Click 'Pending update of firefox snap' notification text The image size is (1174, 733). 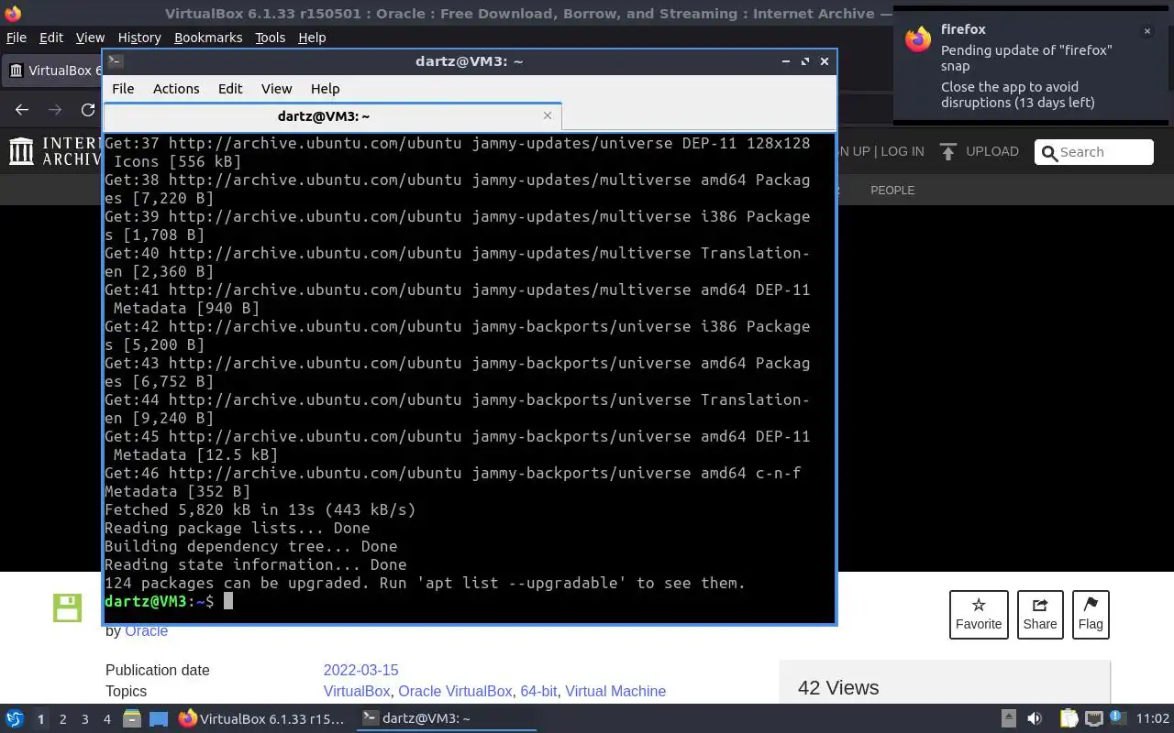coord(1026,58)
